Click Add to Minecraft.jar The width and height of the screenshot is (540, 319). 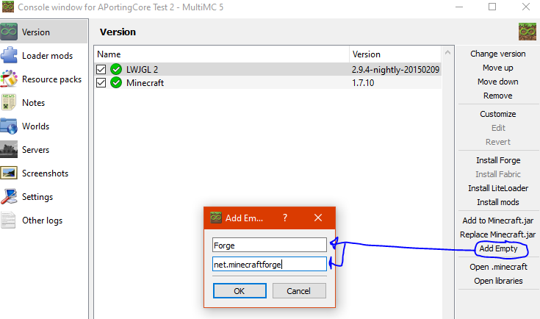(498, 221)
